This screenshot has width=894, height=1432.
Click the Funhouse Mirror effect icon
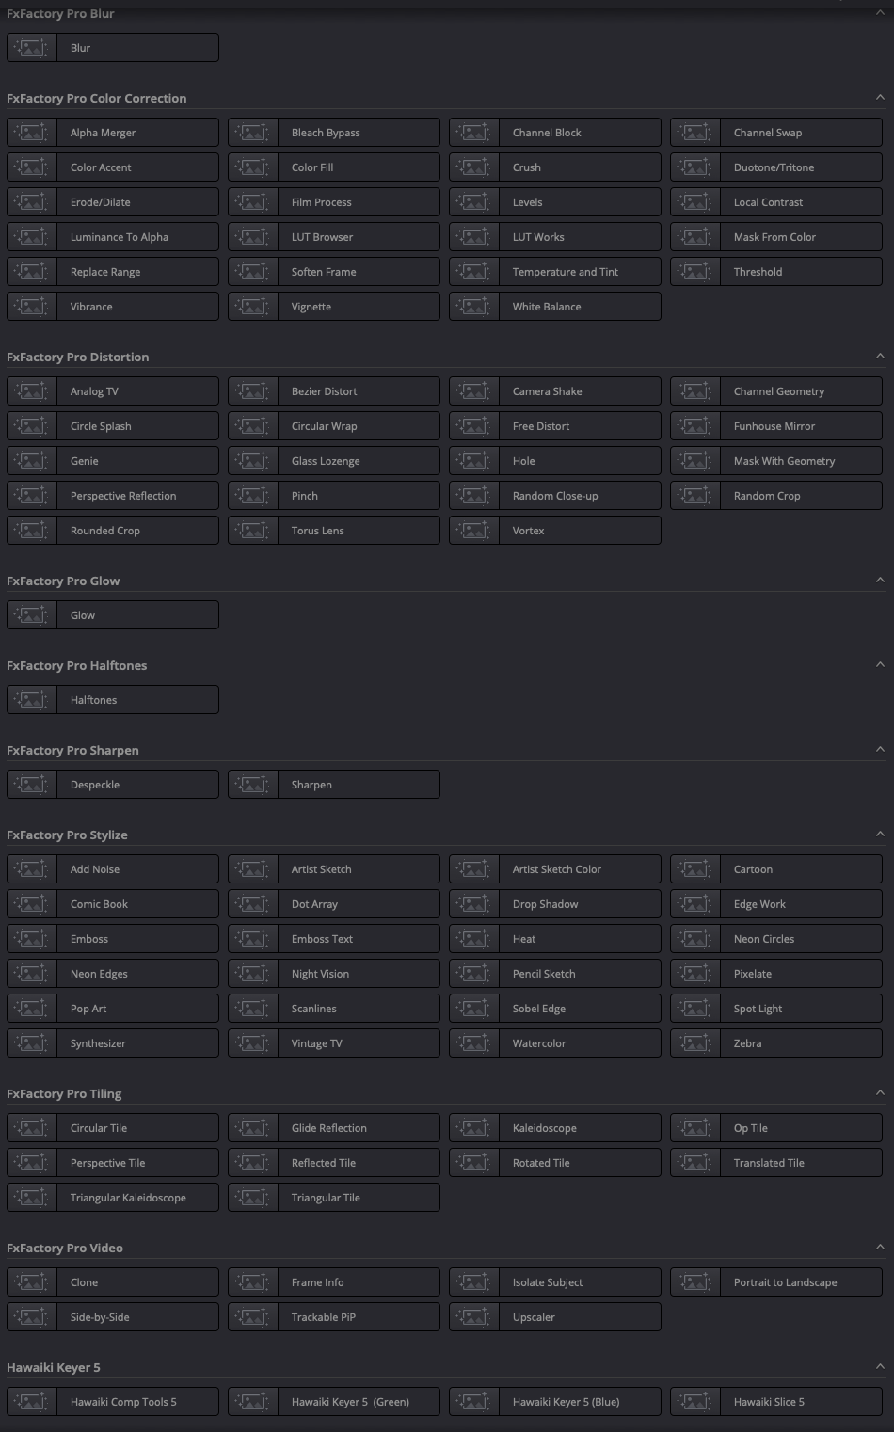tap(695, 426)
